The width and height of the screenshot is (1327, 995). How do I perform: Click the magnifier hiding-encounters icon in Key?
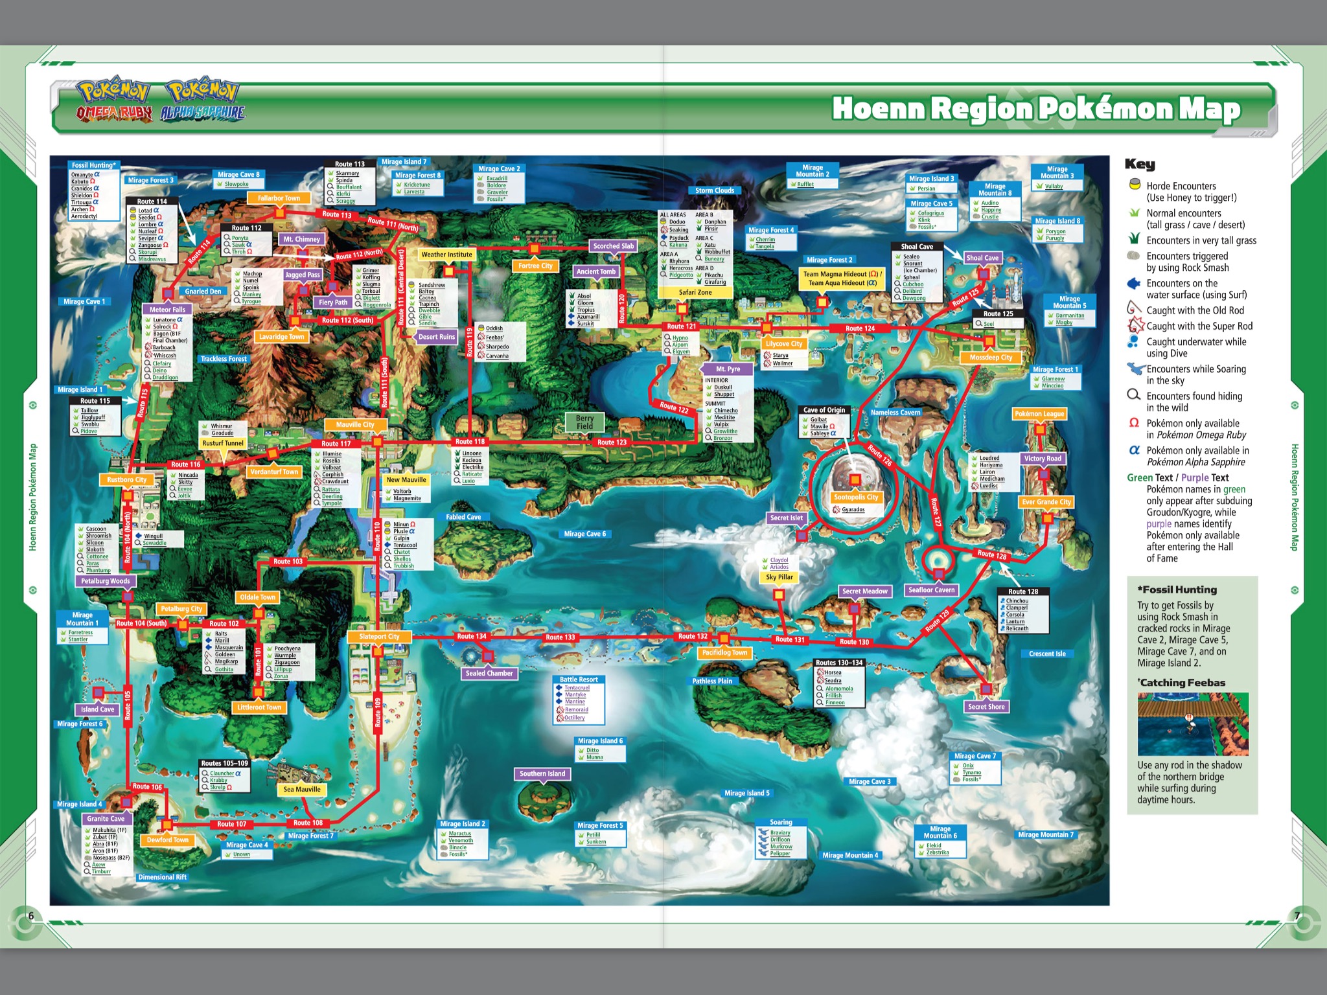coord(1134,395)
